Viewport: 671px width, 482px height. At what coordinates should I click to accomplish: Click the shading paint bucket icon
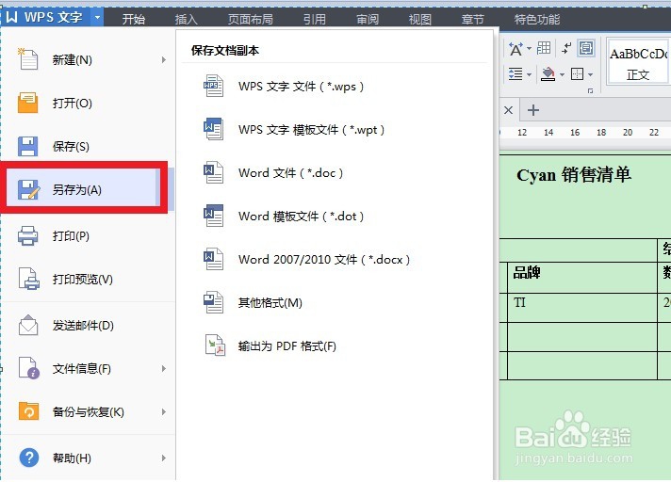548,74
